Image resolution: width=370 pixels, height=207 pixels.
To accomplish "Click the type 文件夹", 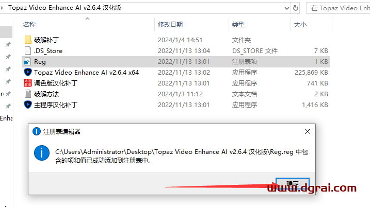I will tap(242, 40).
